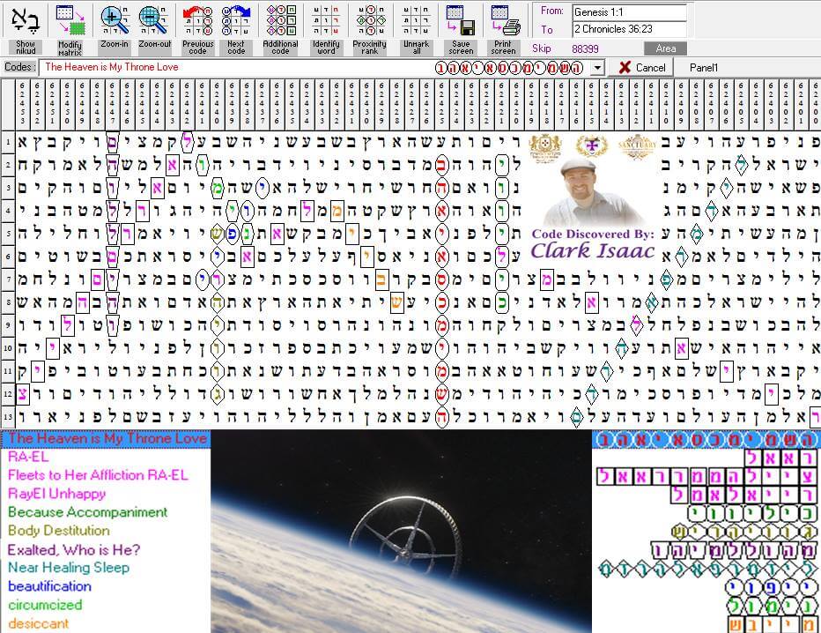The height and width of the screenshot is (633, 821).
Task: Select the 'circumcized' code entry
Action: click(45, 605)
